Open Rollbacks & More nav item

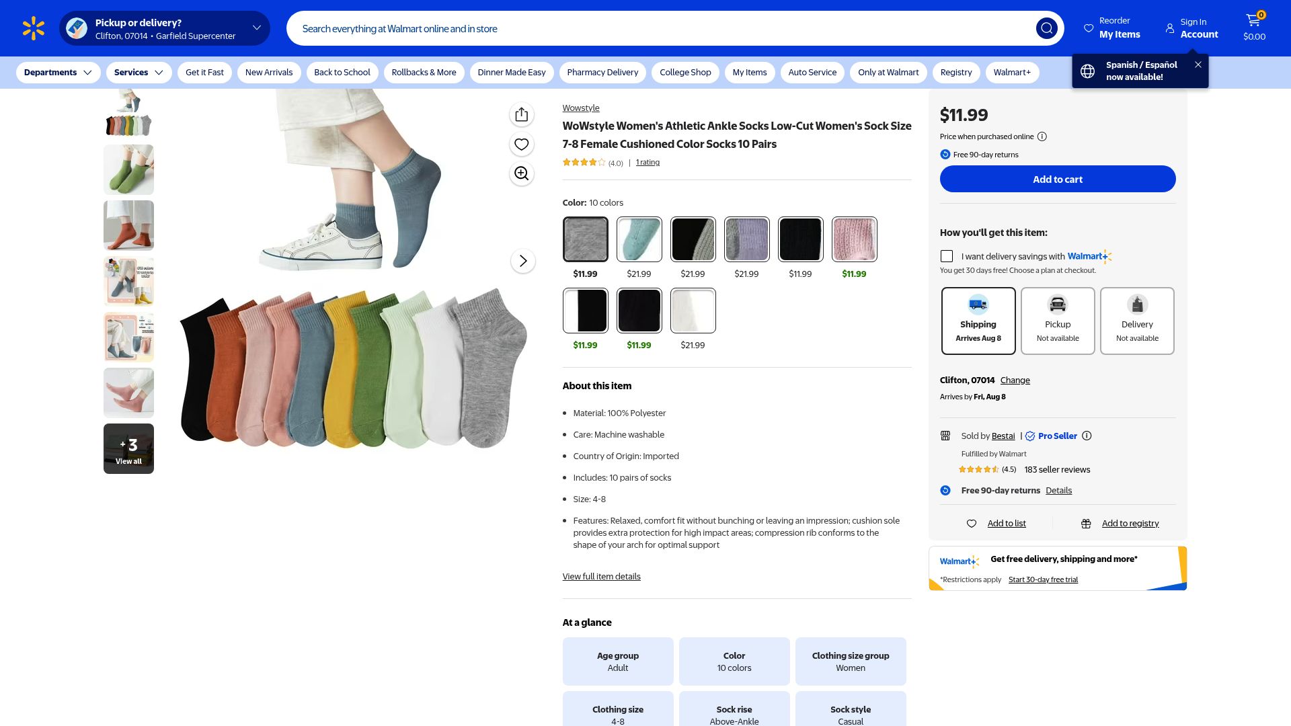(424, 73)
